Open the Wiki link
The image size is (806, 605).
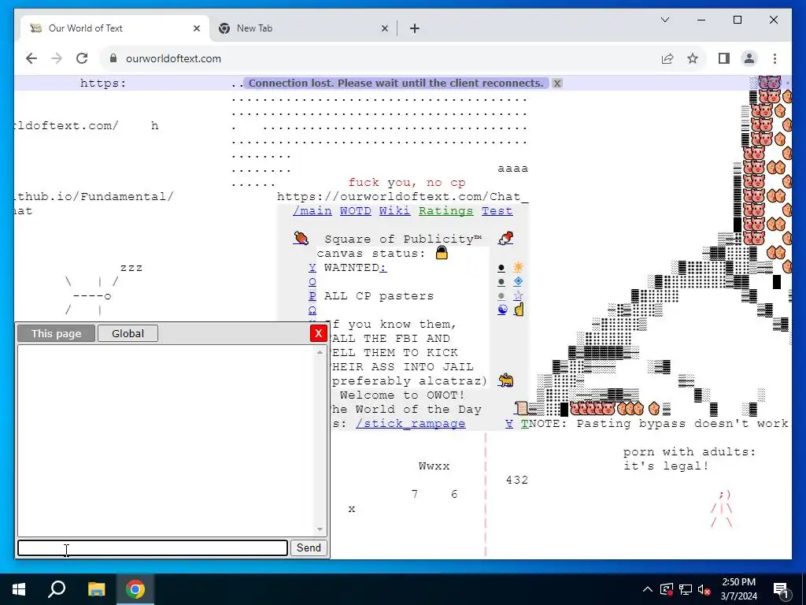(395, 210)
